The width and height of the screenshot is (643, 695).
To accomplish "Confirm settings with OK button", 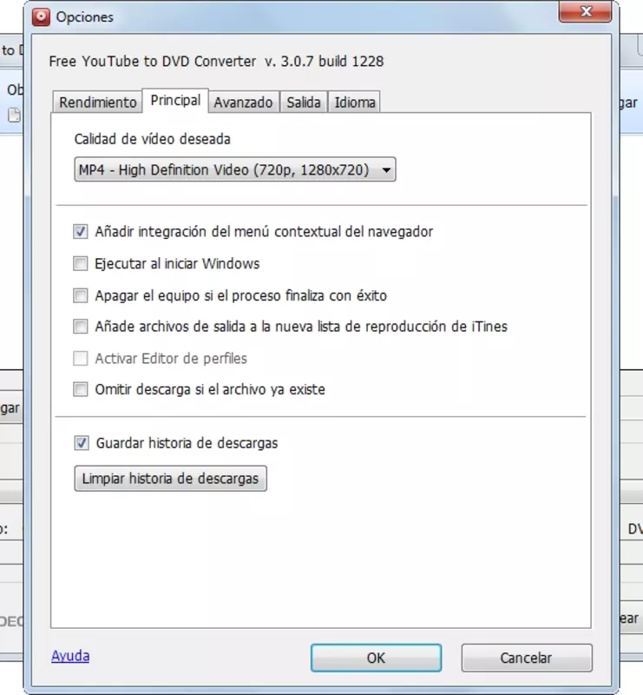I will coord(376,658).
